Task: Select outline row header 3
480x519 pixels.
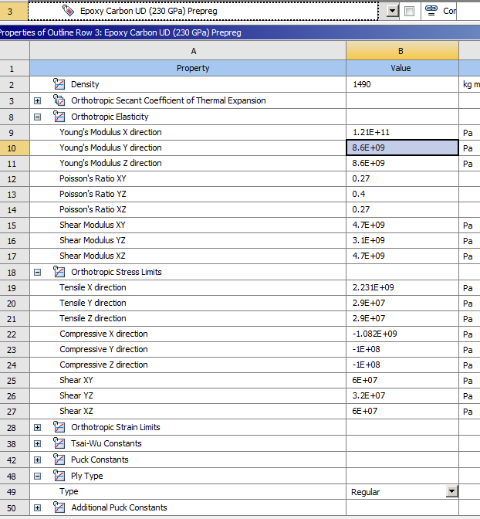Action: [x=14, y=12]
